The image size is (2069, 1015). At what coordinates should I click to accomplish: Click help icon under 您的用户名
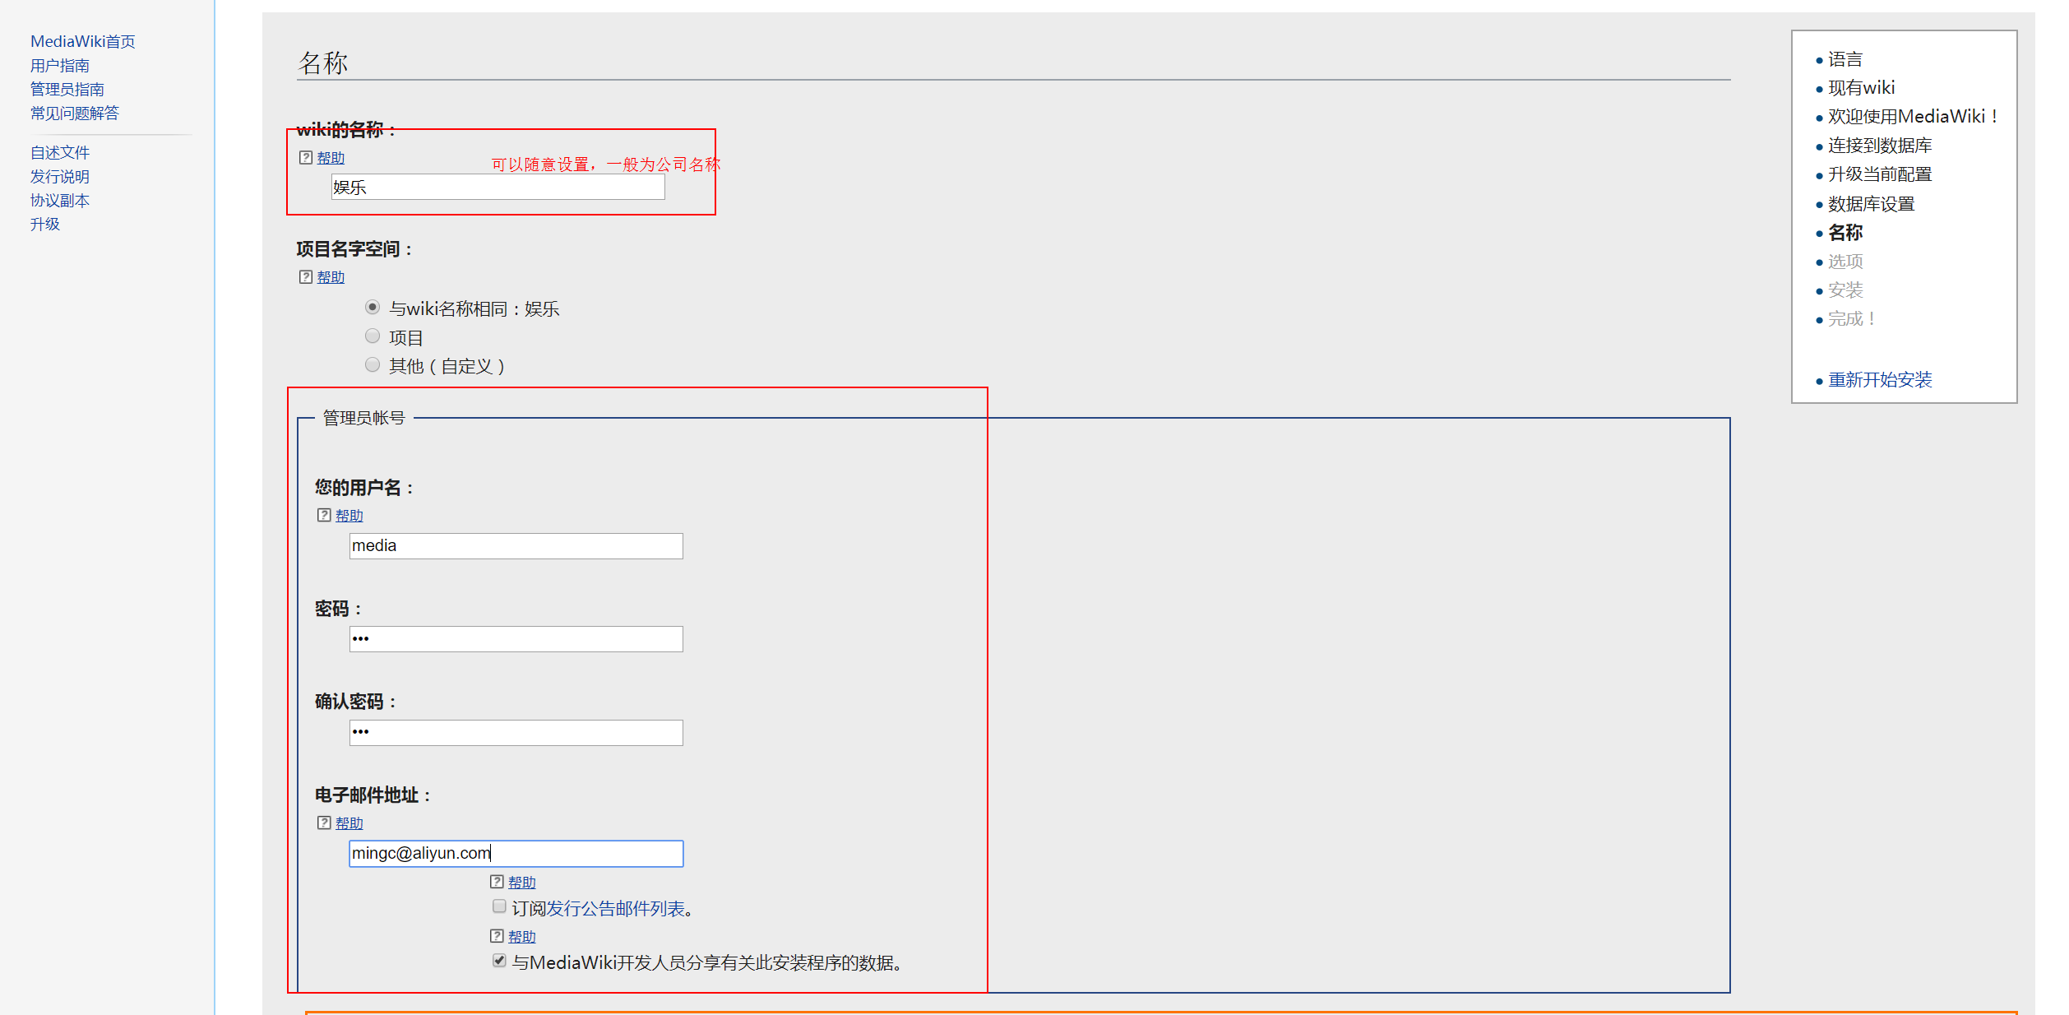tap(324, 515)
